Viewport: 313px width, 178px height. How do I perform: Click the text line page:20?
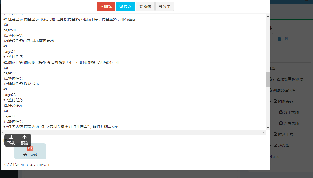(x=9, y=30)
